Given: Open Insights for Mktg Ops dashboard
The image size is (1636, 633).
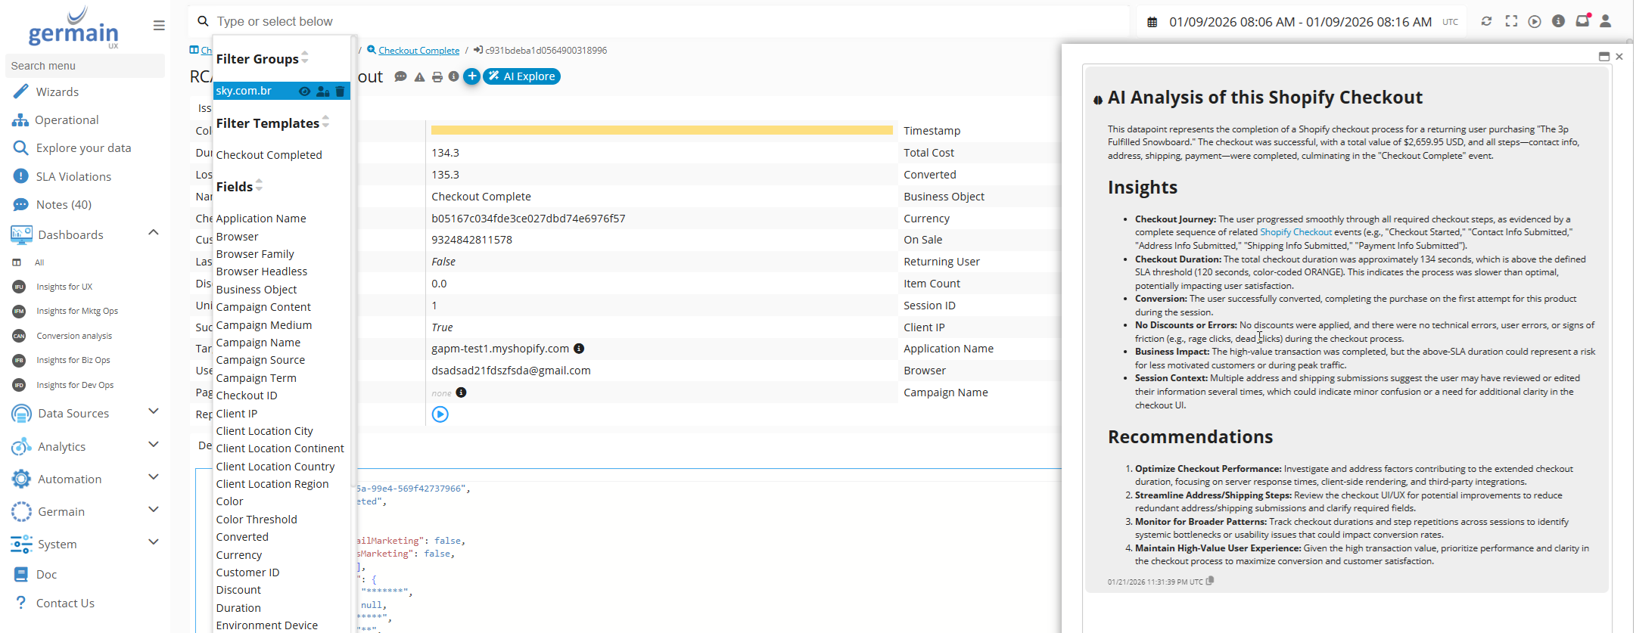Looking at the screenshot, I should [x=77, y=311].
